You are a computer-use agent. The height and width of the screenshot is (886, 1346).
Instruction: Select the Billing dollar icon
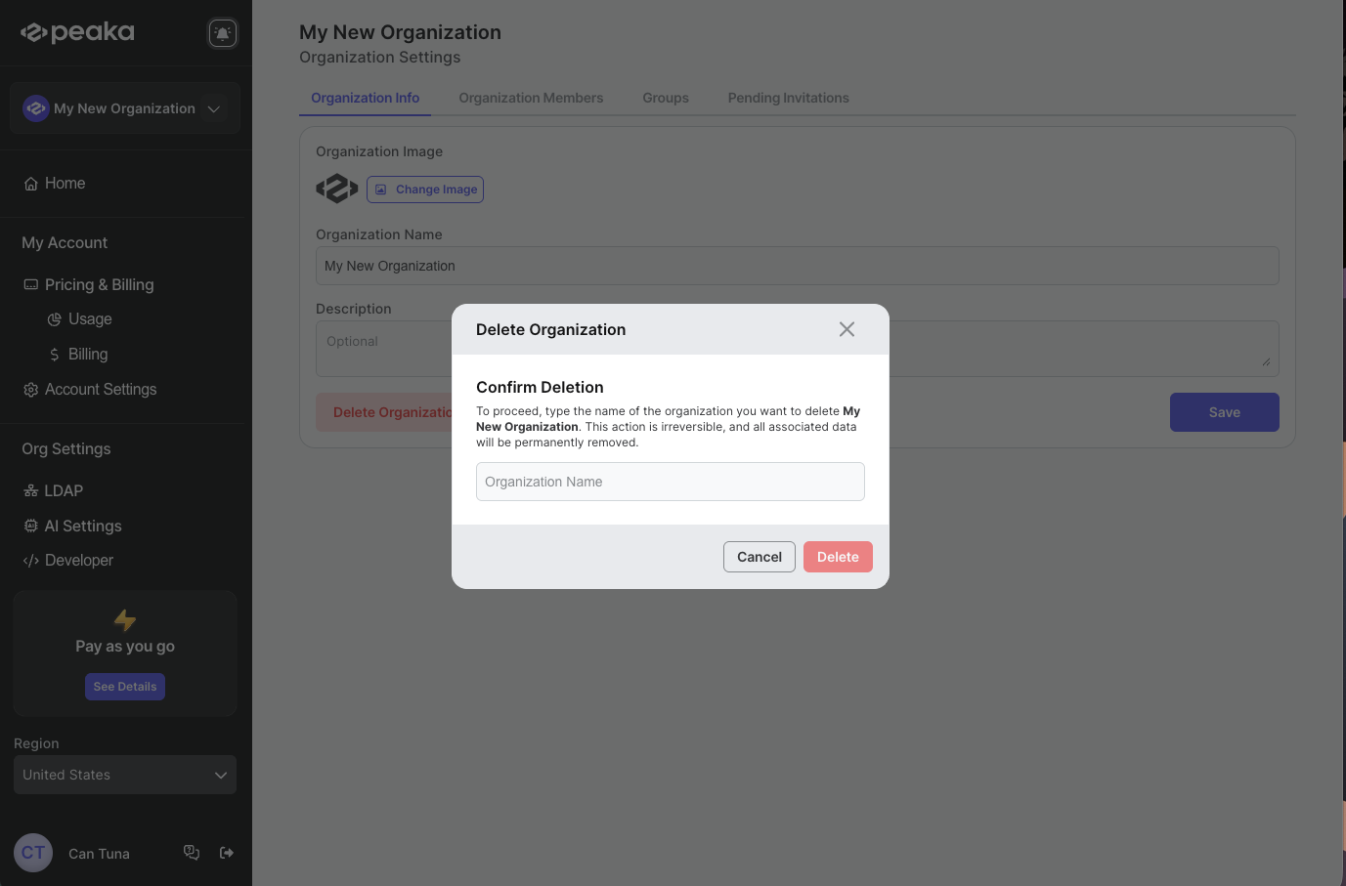[x=55, y=354]
